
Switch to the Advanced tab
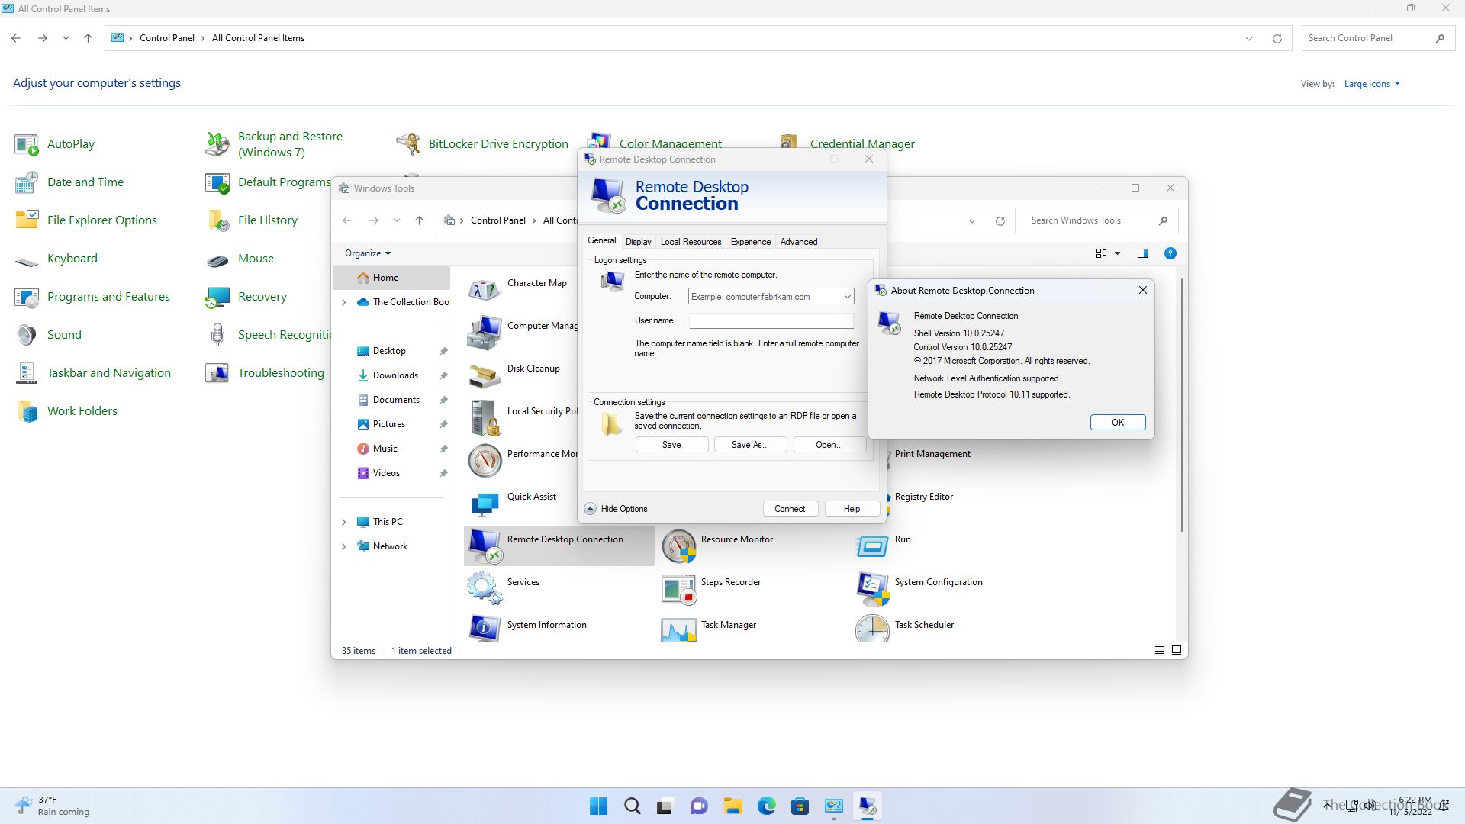(x=798, y=242)
